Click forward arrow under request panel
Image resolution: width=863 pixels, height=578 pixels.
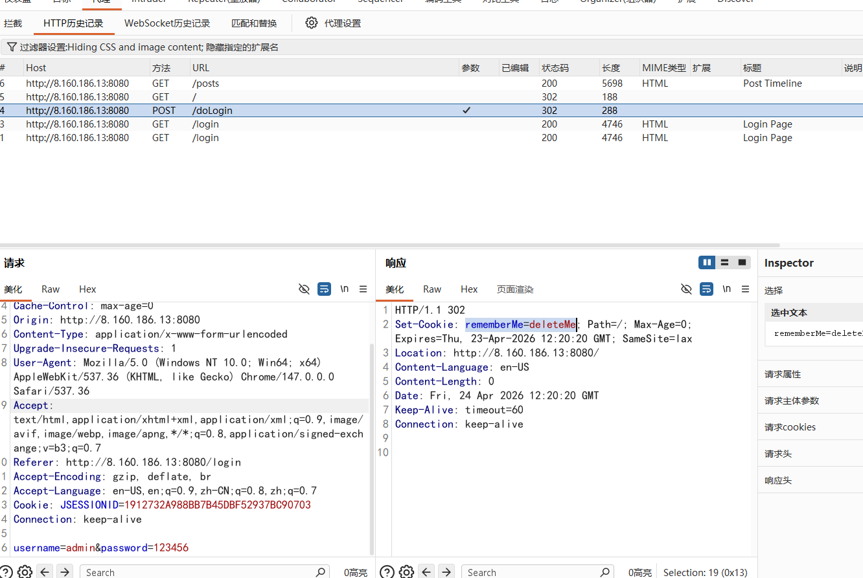[x=64, y=572]
